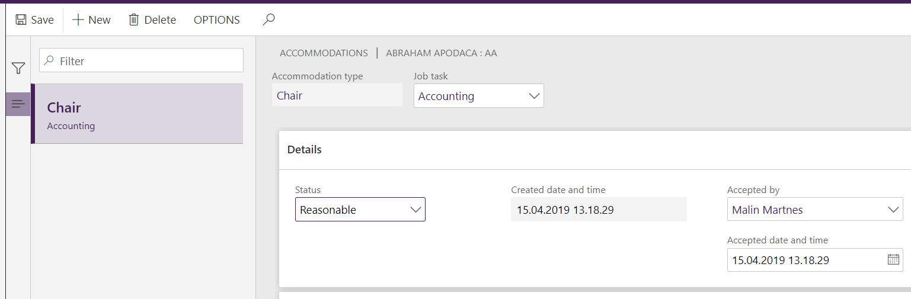This screenshot has height=299, width=911.
Task: Click into the Filter text box
Action: click(x=148, y=61)
